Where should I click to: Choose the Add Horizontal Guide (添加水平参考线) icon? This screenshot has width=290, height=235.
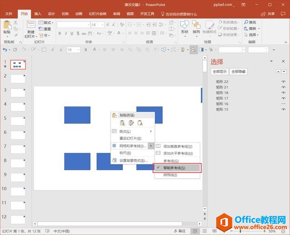[x=158, y=153]
